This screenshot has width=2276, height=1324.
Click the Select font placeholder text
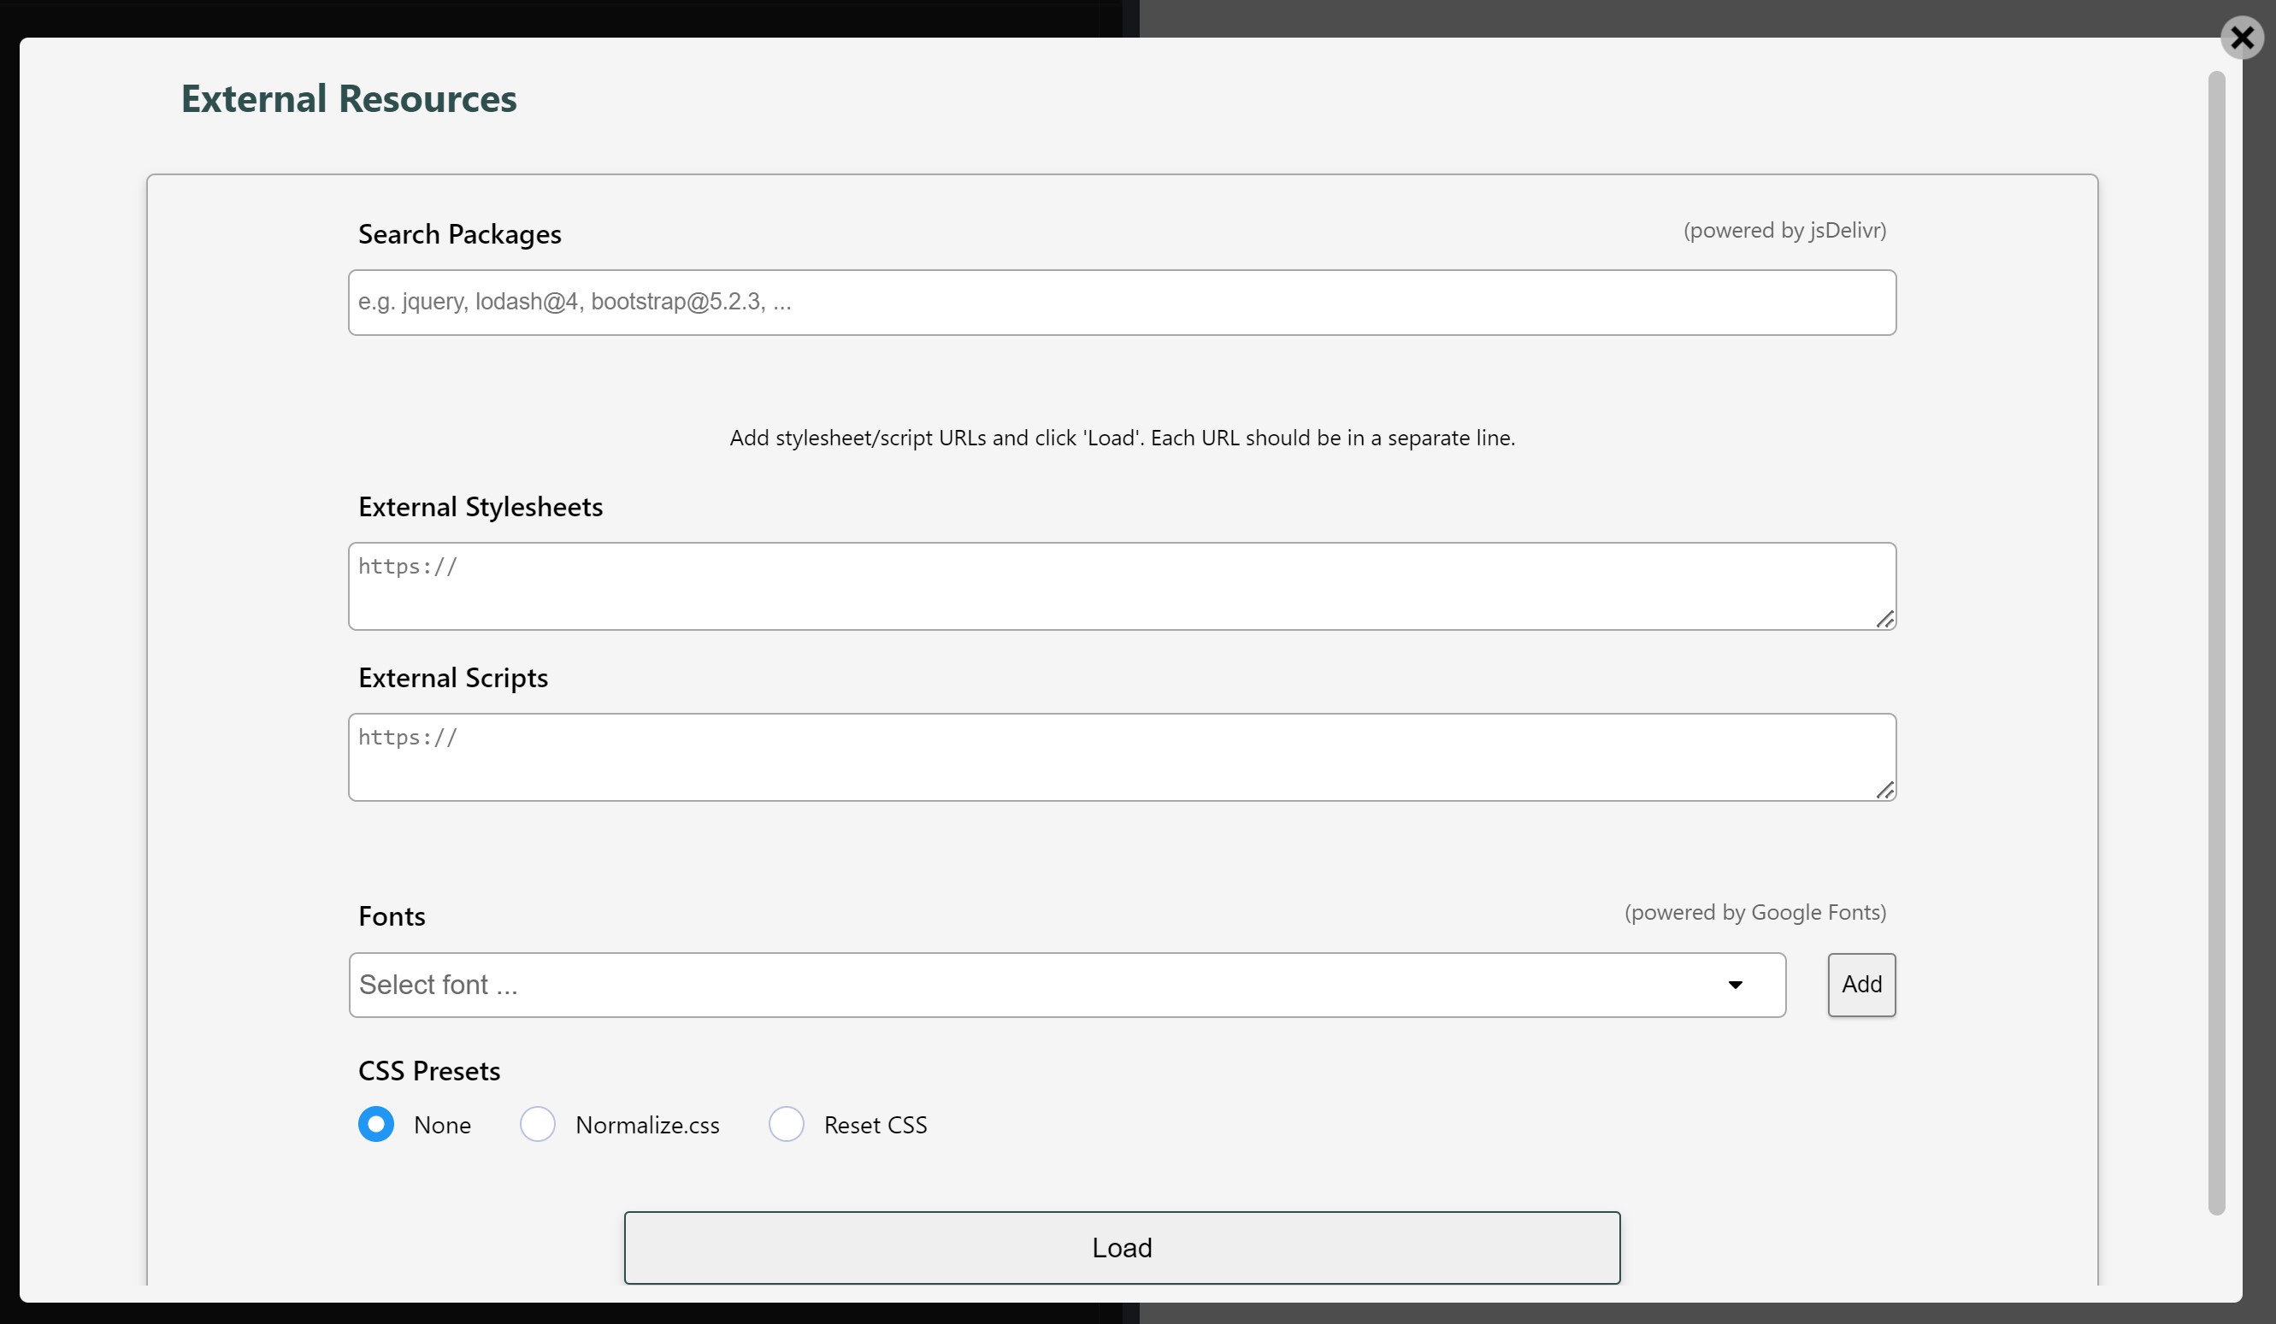coord(439,985)
